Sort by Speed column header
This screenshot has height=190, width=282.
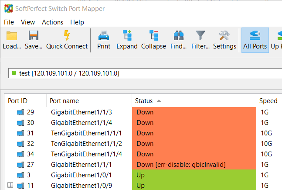coord(269,101)
